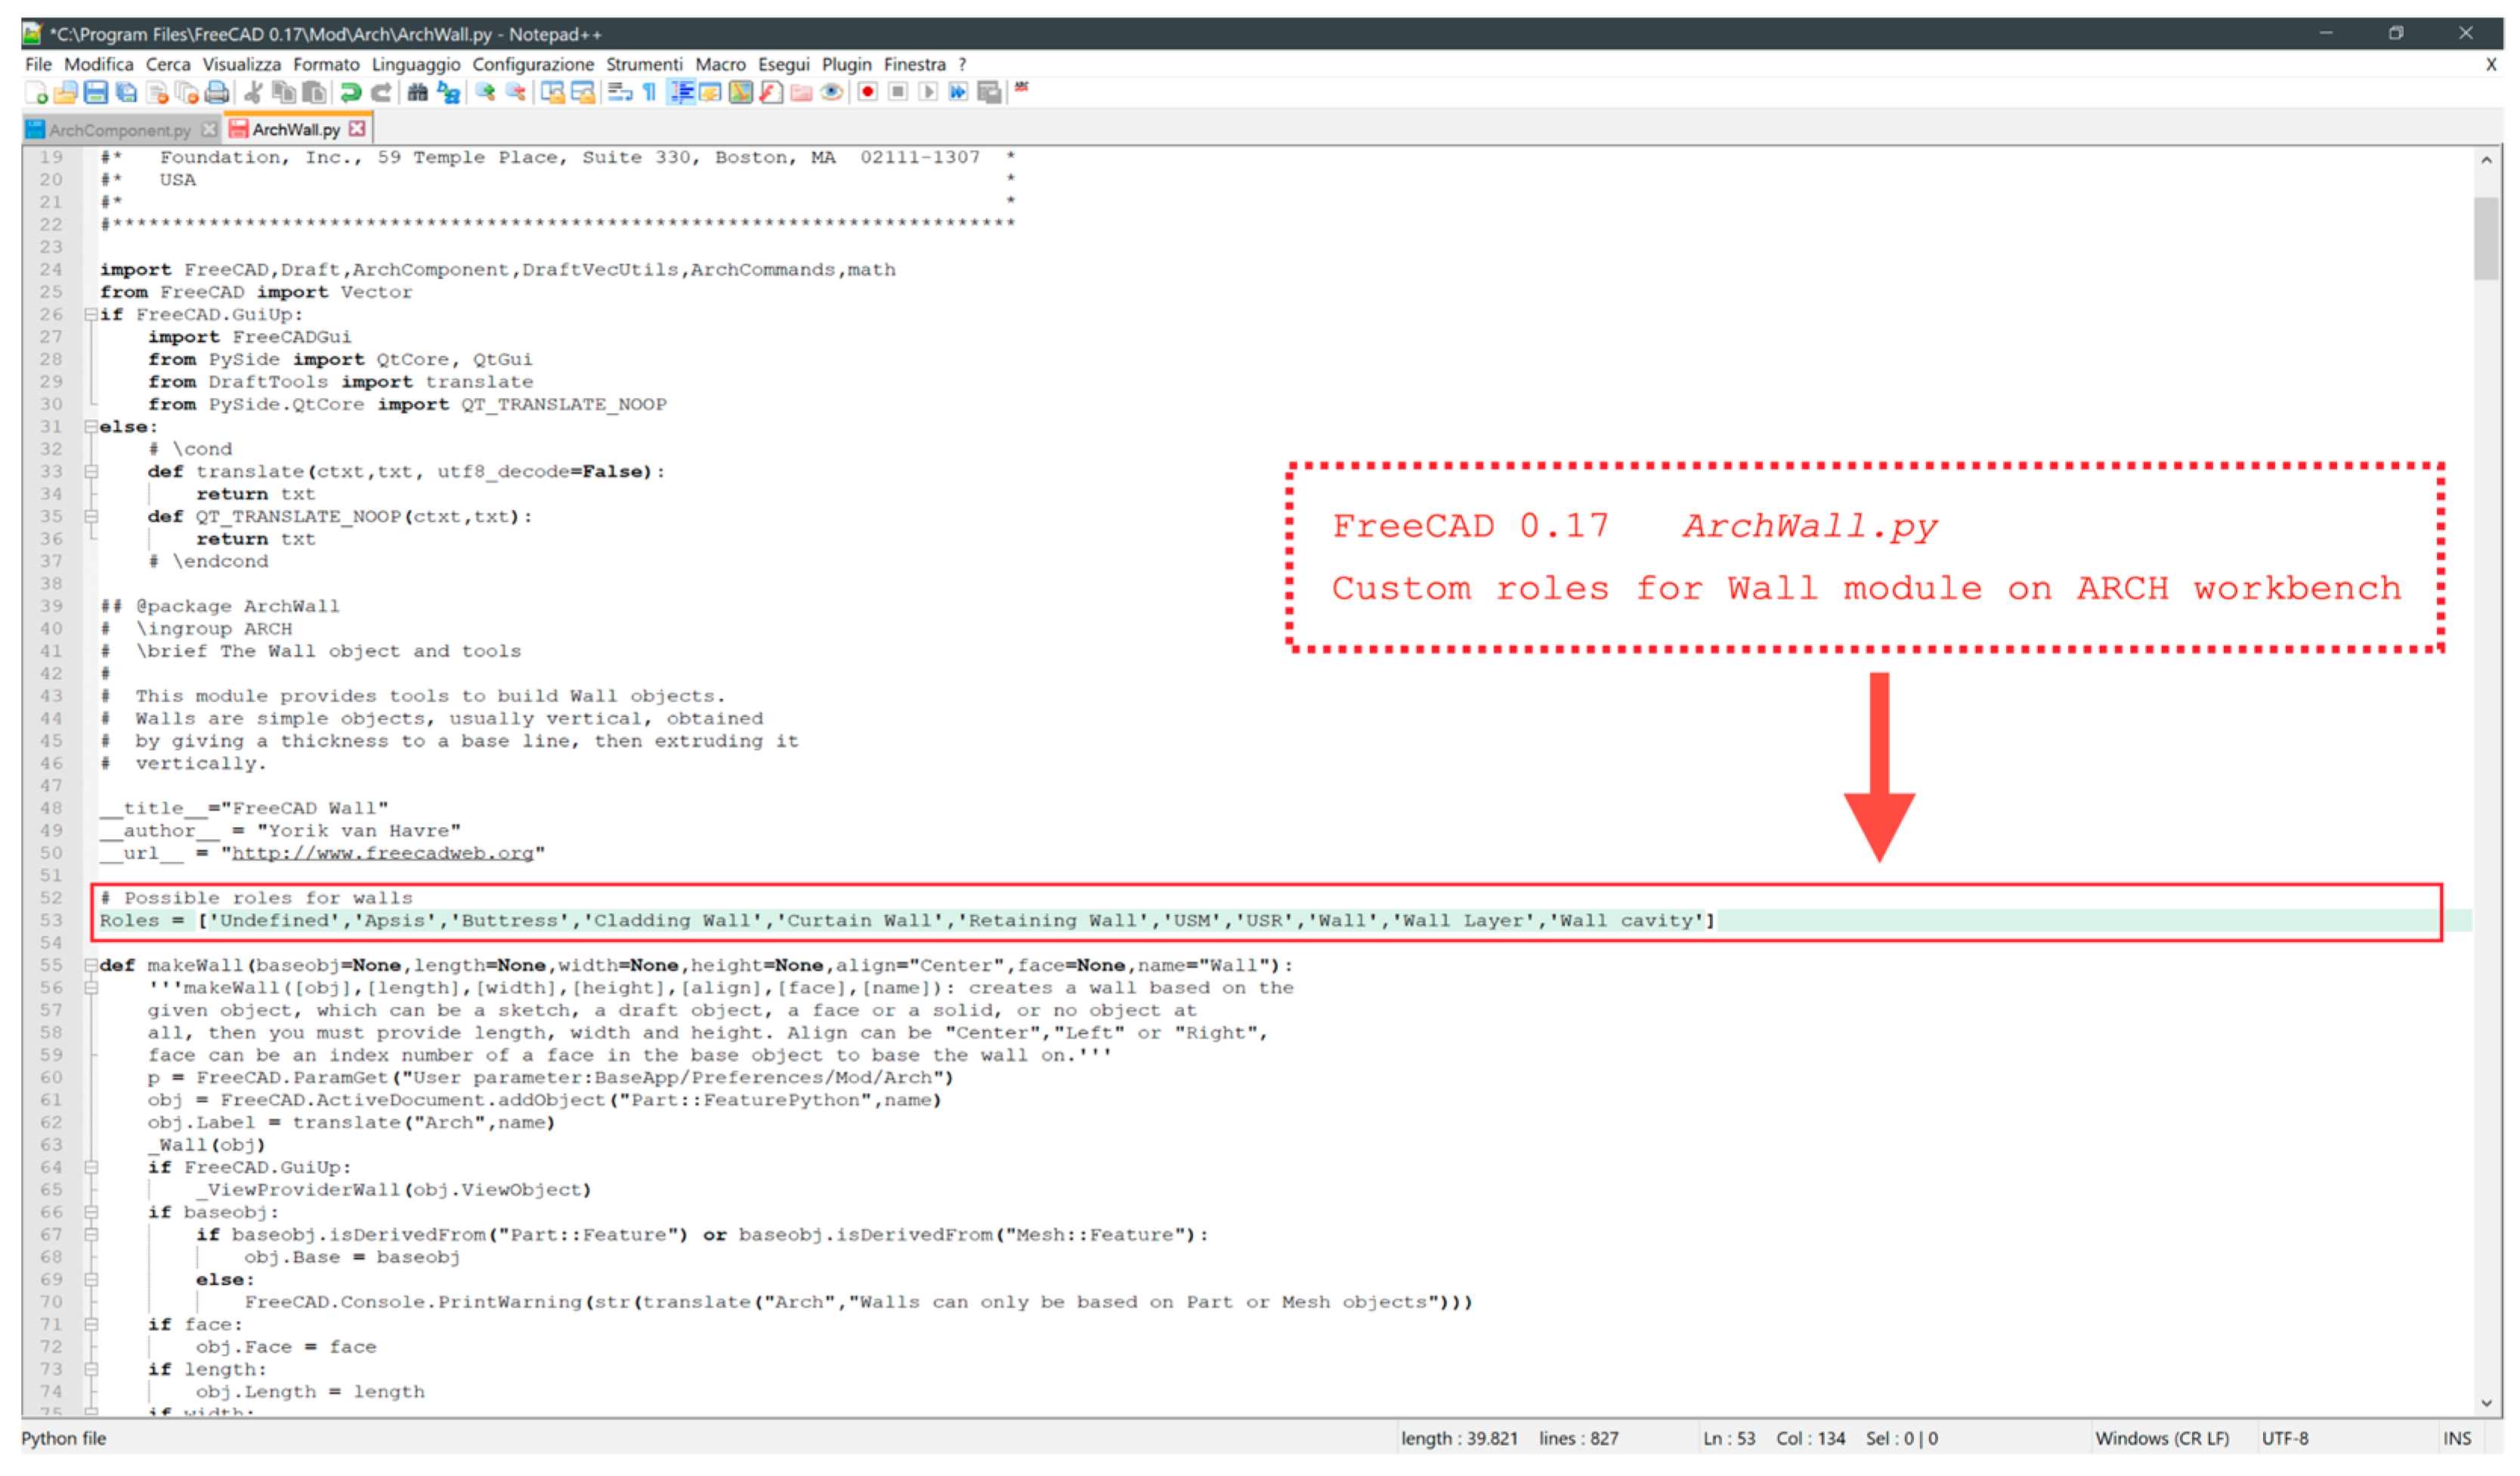The height and width of the screenshot is (1476, 2520).
Task: Click the Undo green arrow icon
Action: [x=350, y=93]
